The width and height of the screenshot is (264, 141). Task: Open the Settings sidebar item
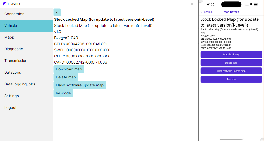pyautogui.click(x=11, y=96)
